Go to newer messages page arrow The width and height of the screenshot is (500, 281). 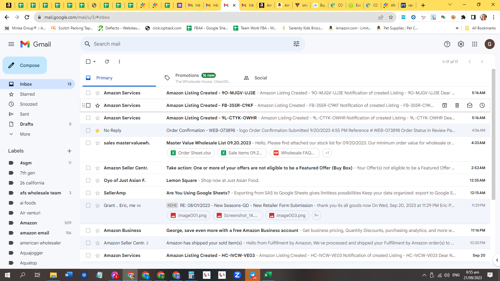tap(470, 62)
